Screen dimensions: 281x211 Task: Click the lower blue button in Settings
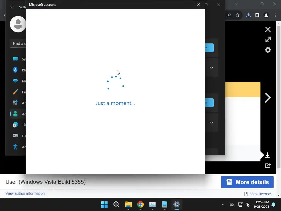209,103
